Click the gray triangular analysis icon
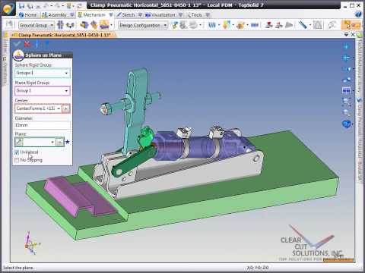Image resolution: width=365 pixels, height=273 pixels. [x=317, y=25]
